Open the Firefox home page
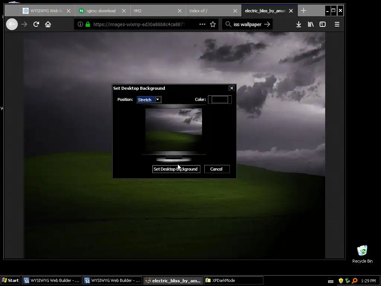 click(x=48, y=24)
